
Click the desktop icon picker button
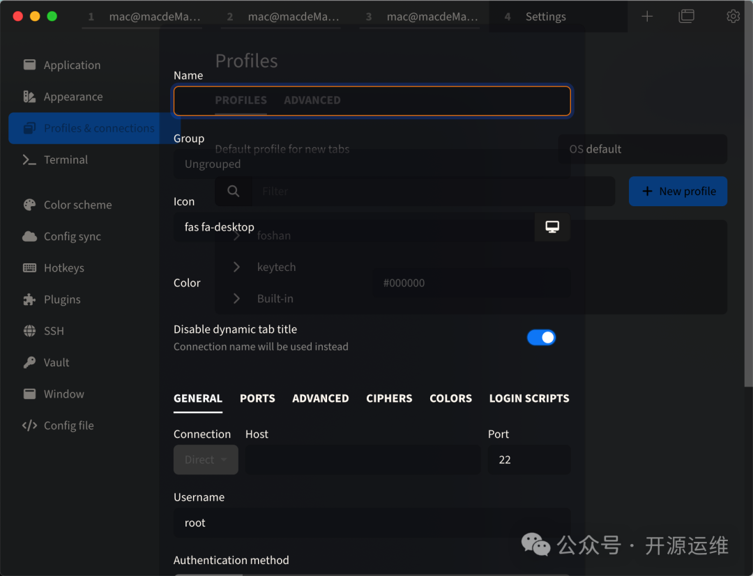point(552,227)
